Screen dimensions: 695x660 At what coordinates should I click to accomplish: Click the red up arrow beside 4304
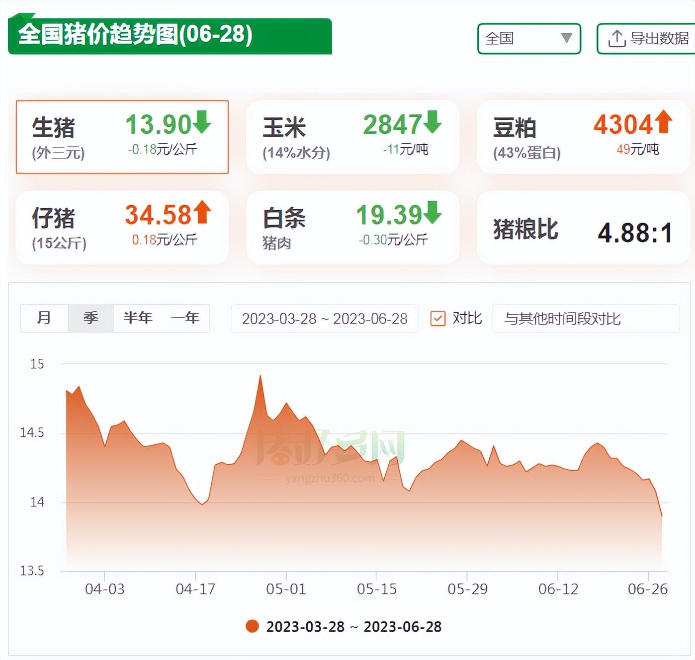pos(663,122)
